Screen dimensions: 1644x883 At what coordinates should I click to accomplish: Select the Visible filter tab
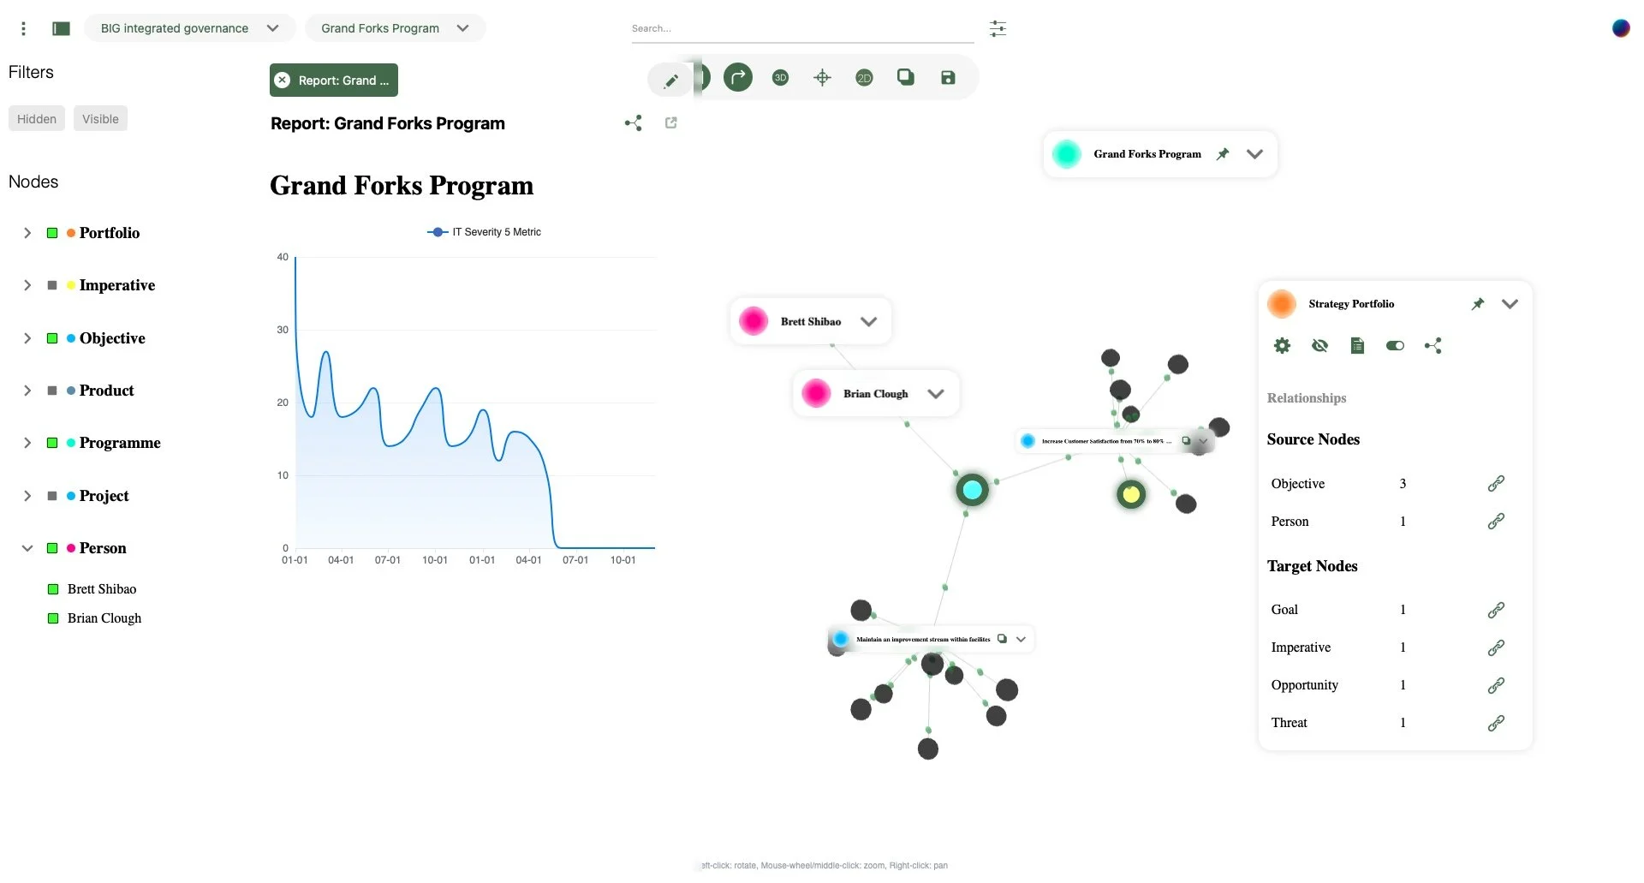[x=100, y=119]
